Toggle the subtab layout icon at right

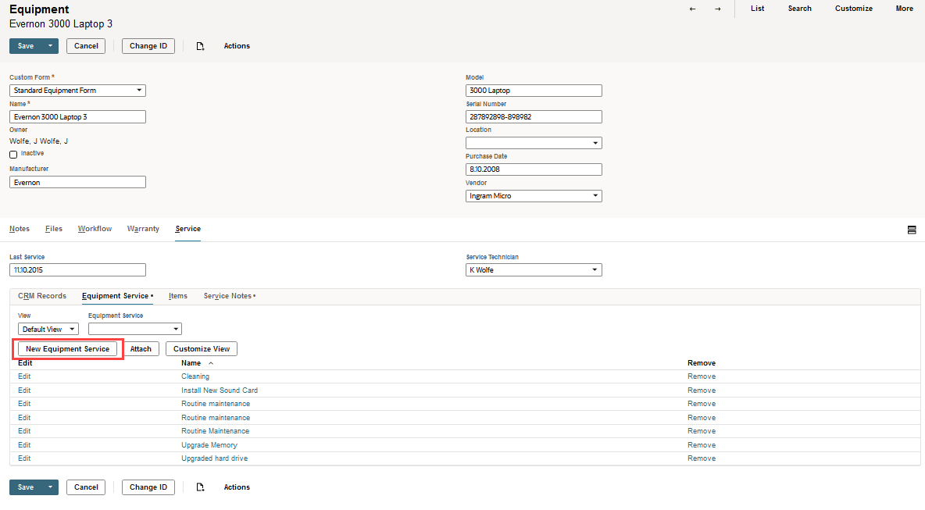tap(912, 230)
